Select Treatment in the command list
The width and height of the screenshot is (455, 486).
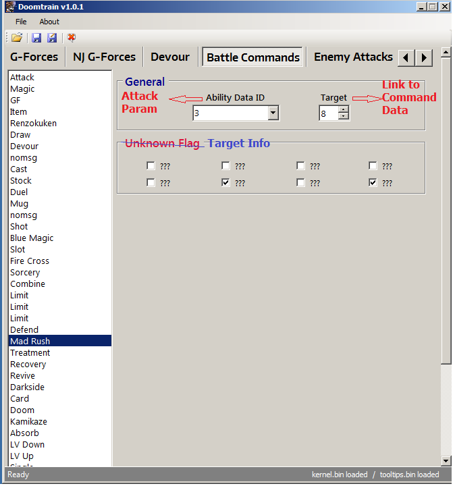pyautogui.click(x=60, y=352)
